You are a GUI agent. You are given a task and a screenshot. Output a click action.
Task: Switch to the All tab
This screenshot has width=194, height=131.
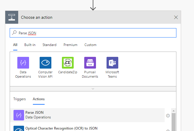pyautogui.click(x=15, y=45)
